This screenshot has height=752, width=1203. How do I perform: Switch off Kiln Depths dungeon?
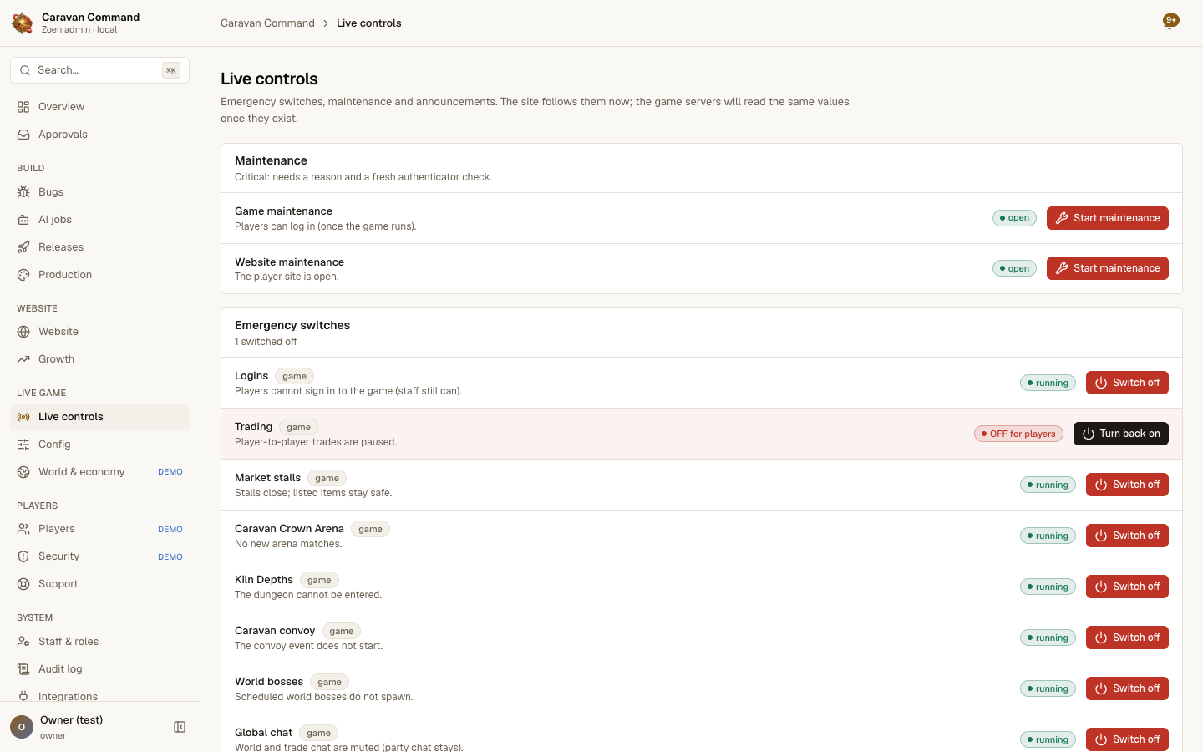[1127, 587]
